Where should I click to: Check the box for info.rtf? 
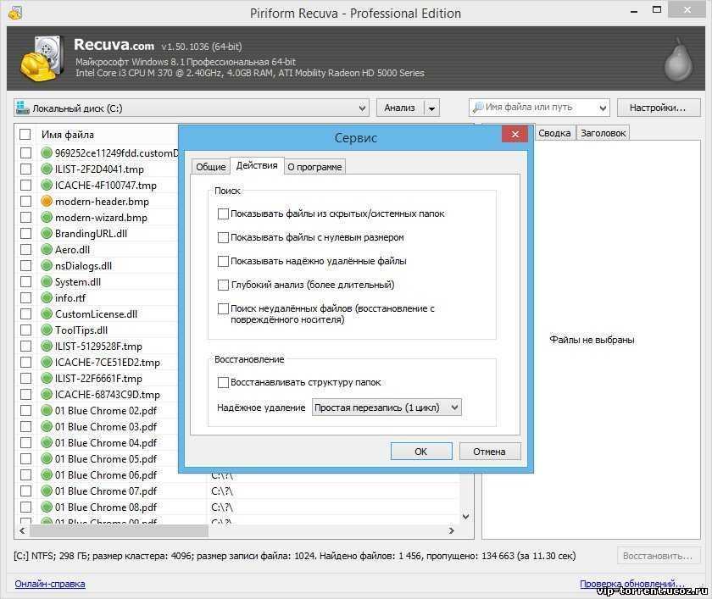[x=26, y=297]
